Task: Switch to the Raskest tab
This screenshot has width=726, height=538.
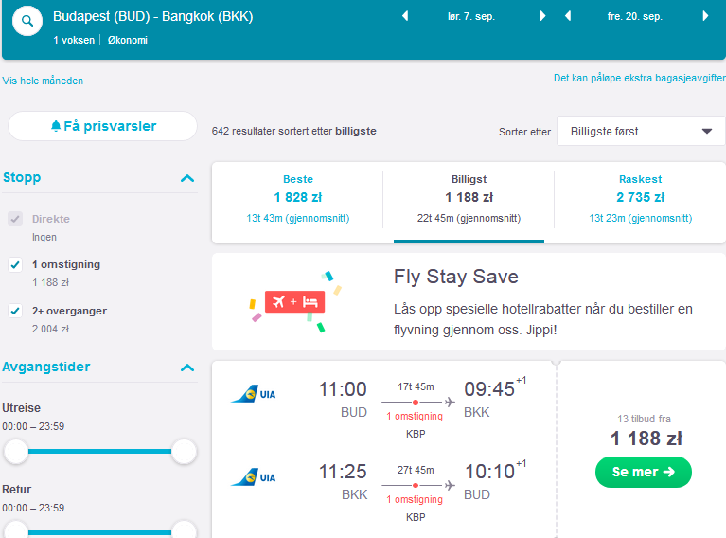Action: pyautogui.click(x=641, y=198)
